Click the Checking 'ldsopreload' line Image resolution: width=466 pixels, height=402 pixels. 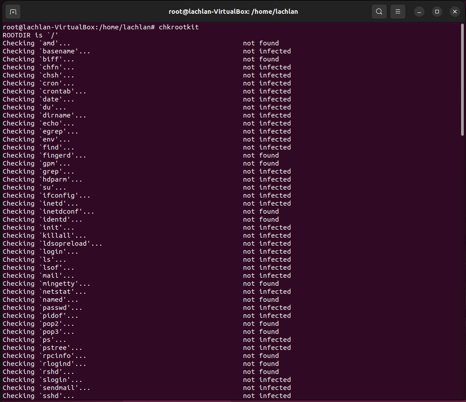tap(51, 243)
